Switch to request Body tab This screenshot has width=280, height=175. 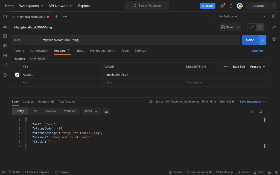(81, 51)
